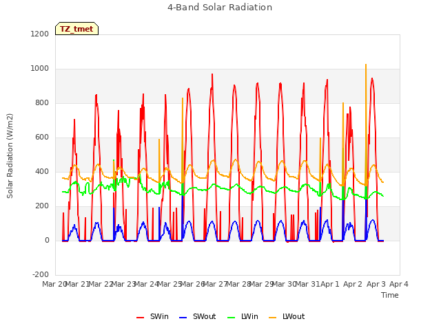Click the orange LWout legend color marker
441x330 pixels.
tap(273, 318)
